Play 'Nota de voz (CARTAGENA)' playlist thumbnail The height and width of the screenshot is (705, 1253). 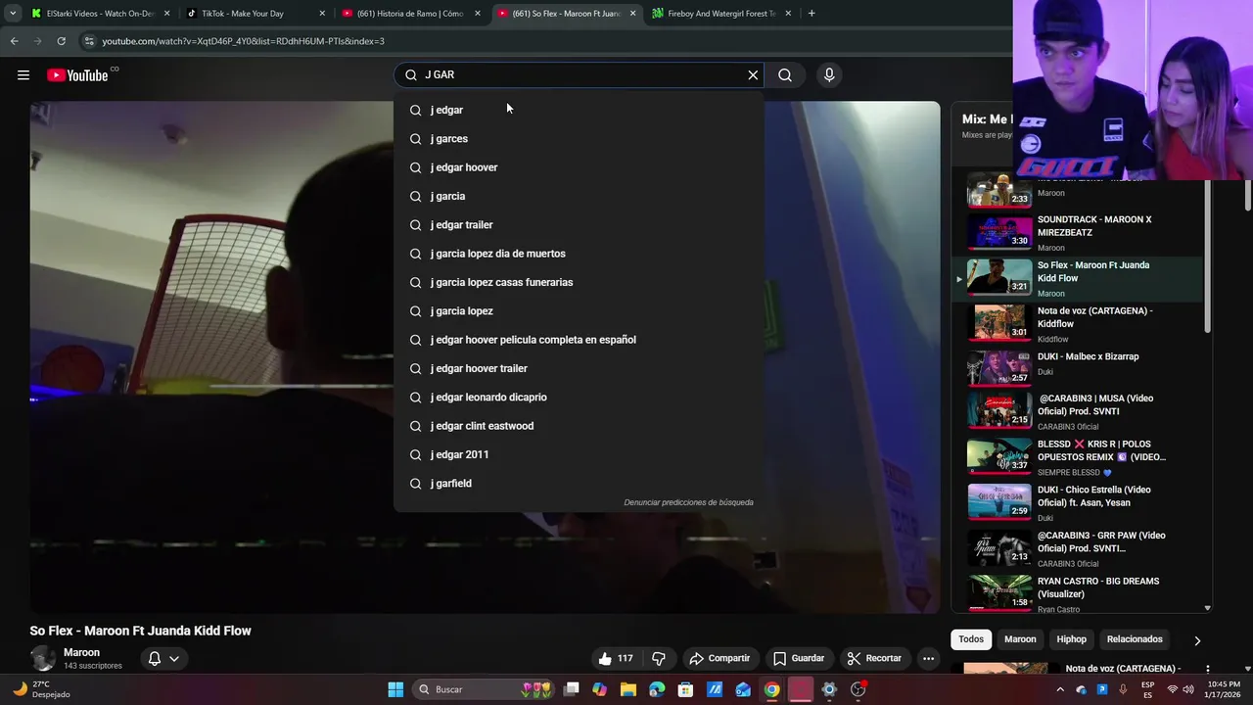999,323
